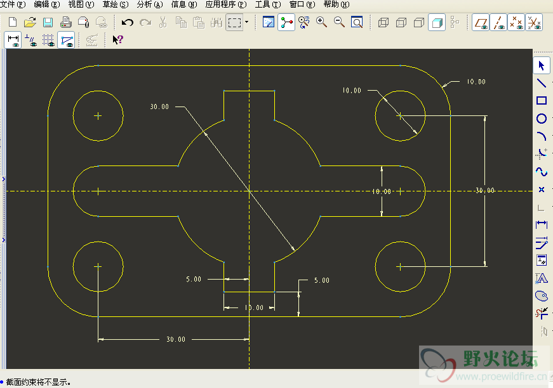
Task: Refit the sketch to the window
Action: 357,22
